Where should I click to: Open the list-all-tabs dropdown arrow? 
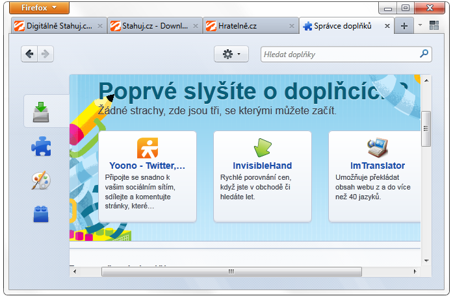tap(421, 25)
